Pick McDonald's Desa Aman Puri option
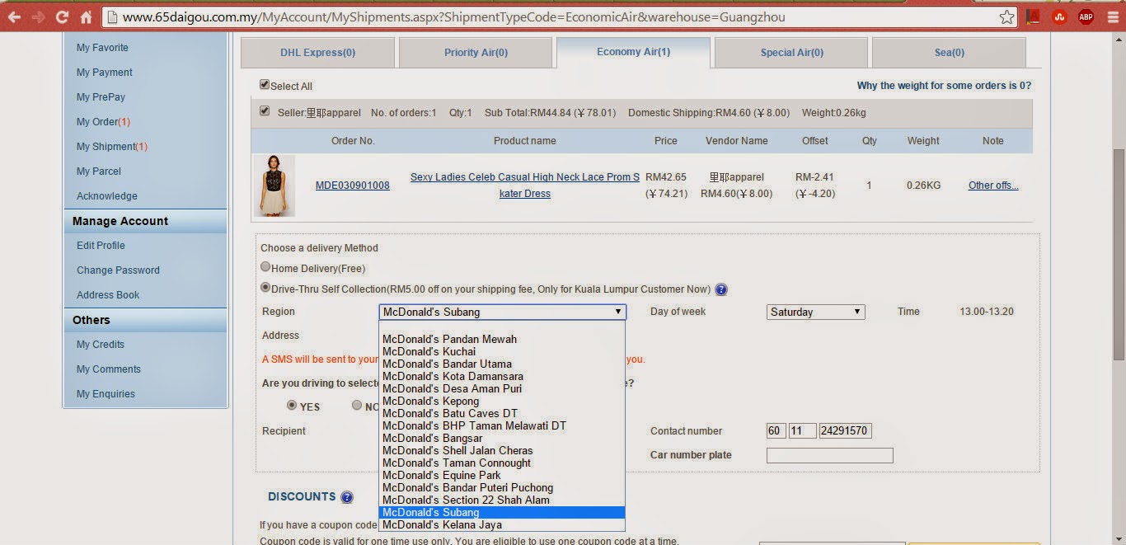This screenshot has width=1126, height=545. 502,388
